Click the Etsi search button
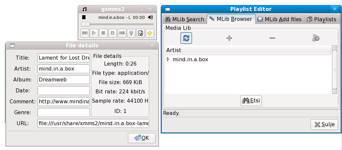 pos(252,101)
